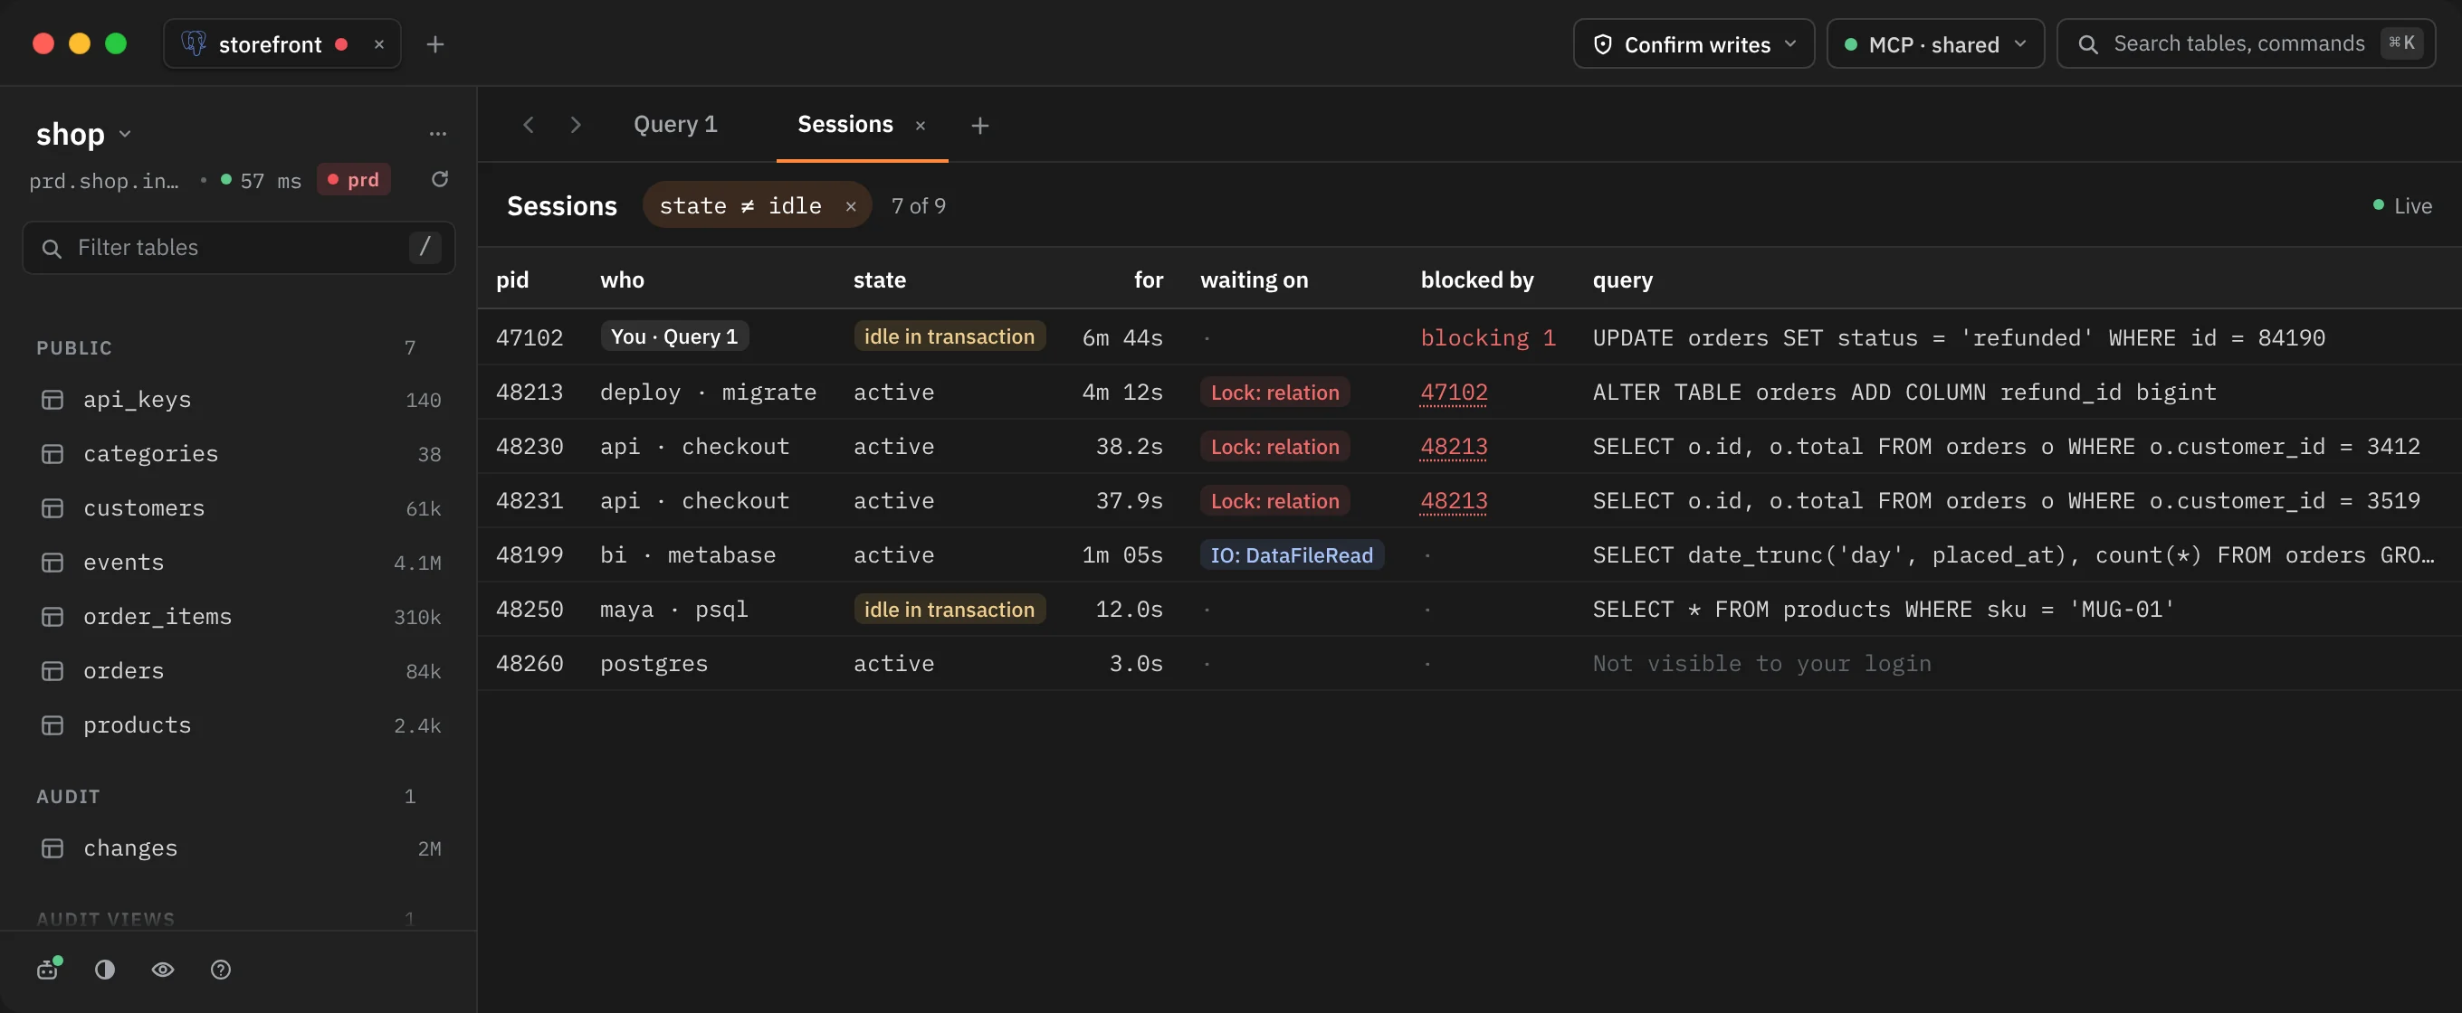Go back with the left chevron arrow
2462x1013 pixels.
pos(529,125)
